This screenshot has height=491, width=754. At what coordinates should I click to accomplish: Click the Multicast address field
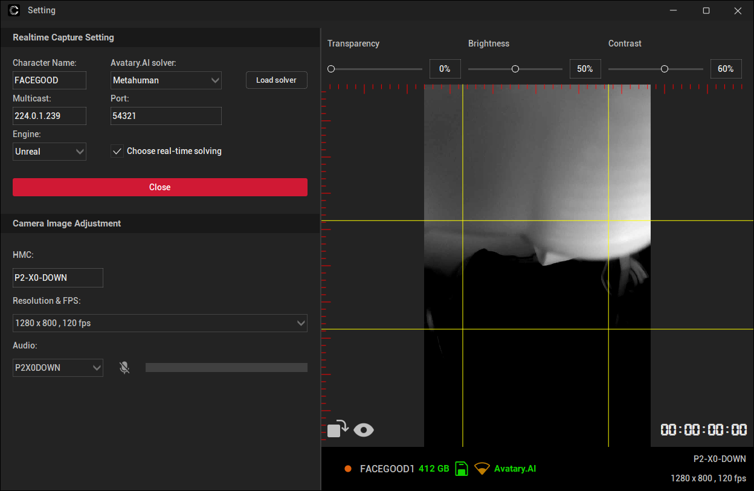(50, 116)
